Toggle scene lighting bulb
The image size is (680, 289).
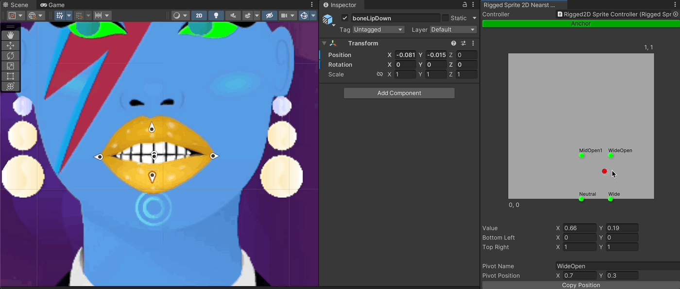pos(216,16)
